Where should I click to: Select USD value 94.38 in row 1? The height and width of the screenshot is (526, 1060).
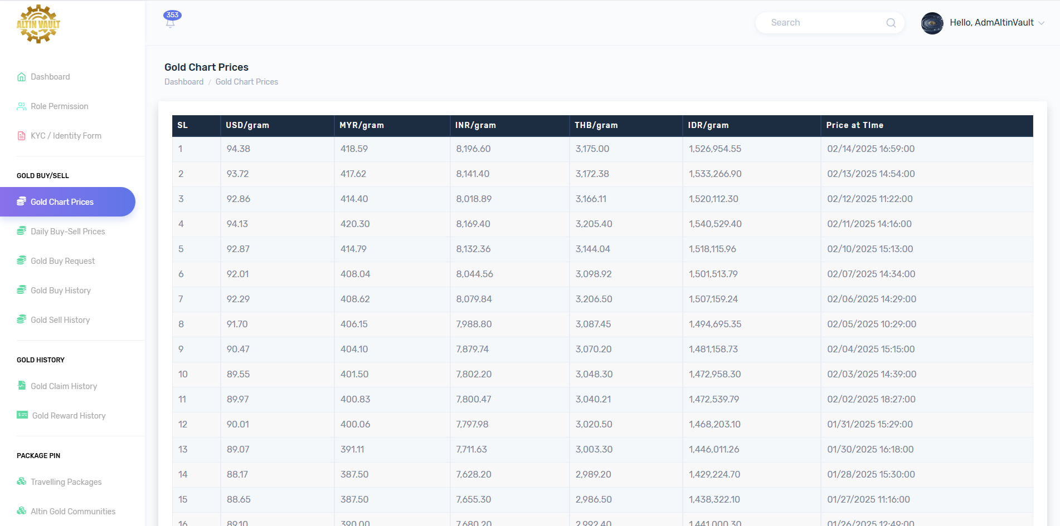239,149
